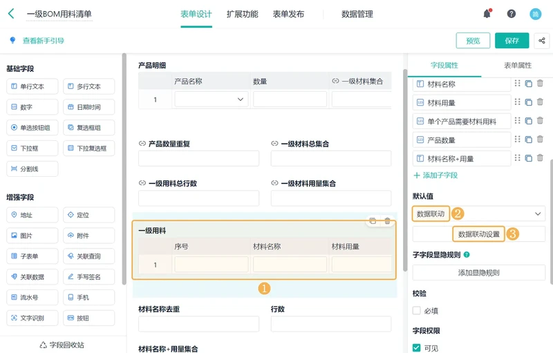Viewport: 553px width, 353px height.
Task: Add a 日期时间 field
Action: tap(89, 107)
